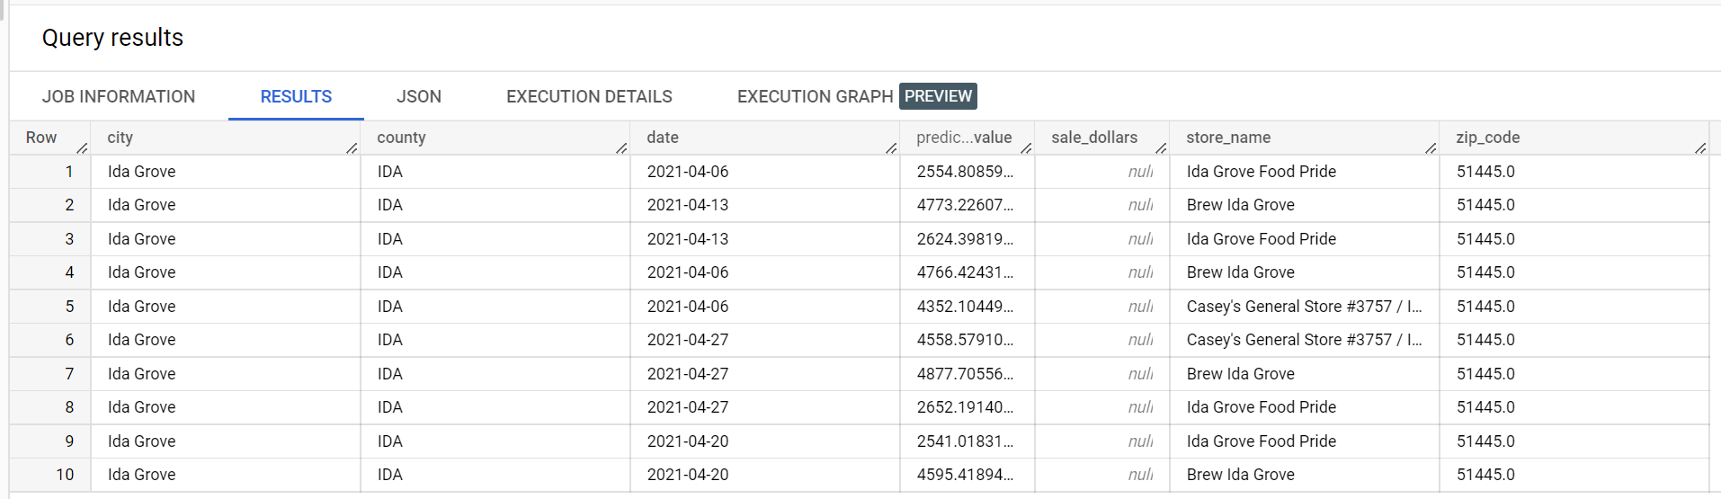The width and height of the screenshot is (1721, 499).
Task: Switch to the JSON tab
Action: pos(419,96)
